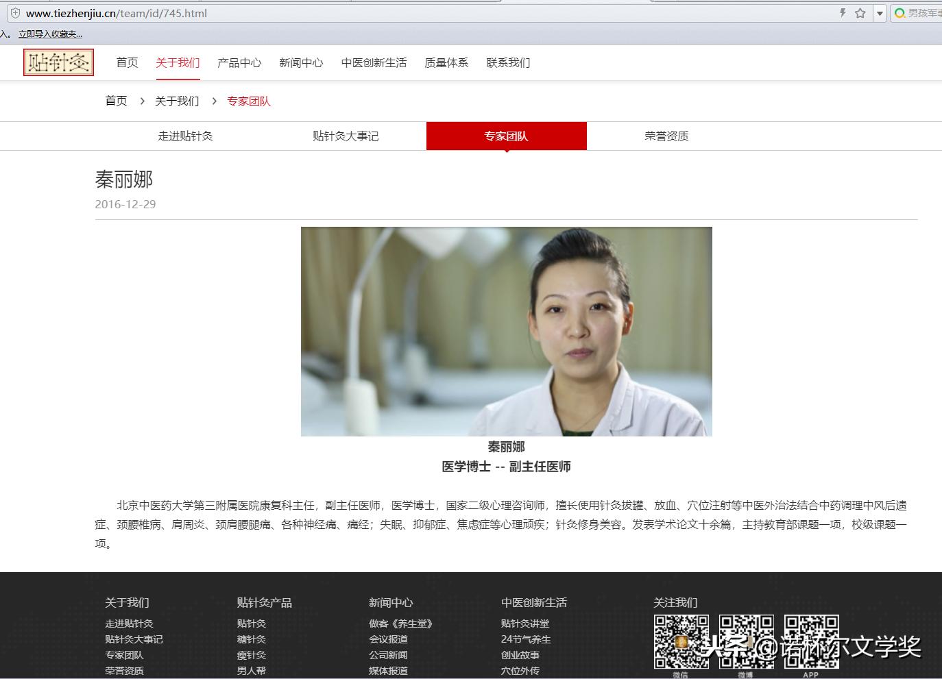Click 首页 in the breadcrumb trail

point(116,101)
